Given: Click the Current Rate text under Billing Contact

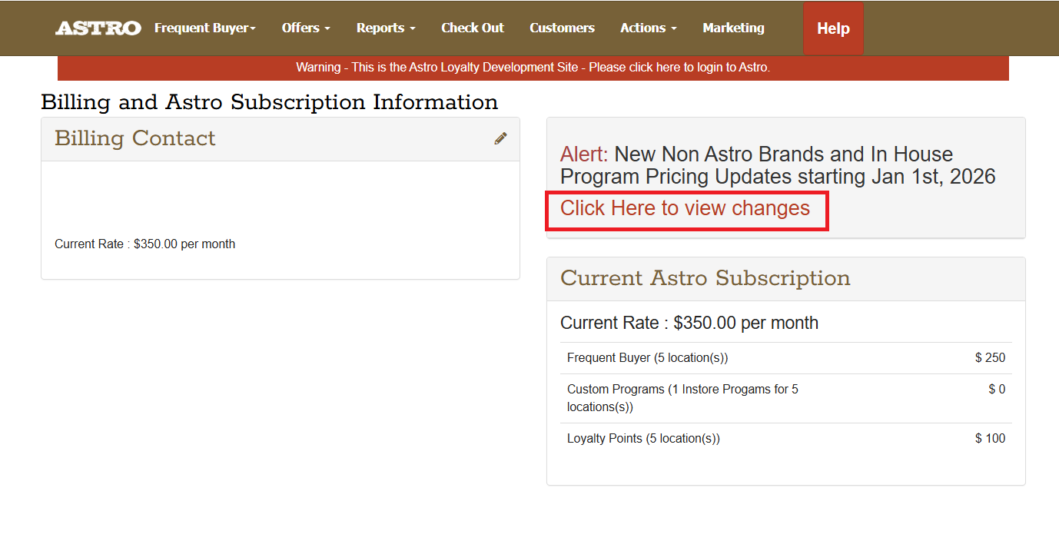Looking at the screenshot, I should click(x=144, y=244).
